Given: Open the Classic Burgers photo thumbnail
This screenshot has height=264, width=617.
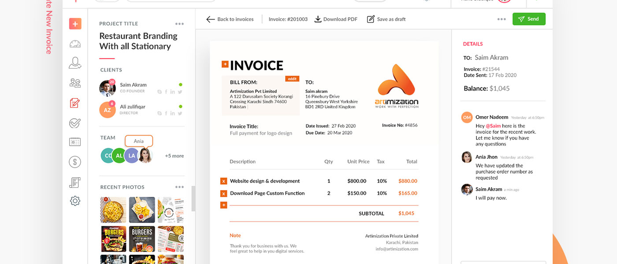Looking at the screenshot, I should click(114, 239).
